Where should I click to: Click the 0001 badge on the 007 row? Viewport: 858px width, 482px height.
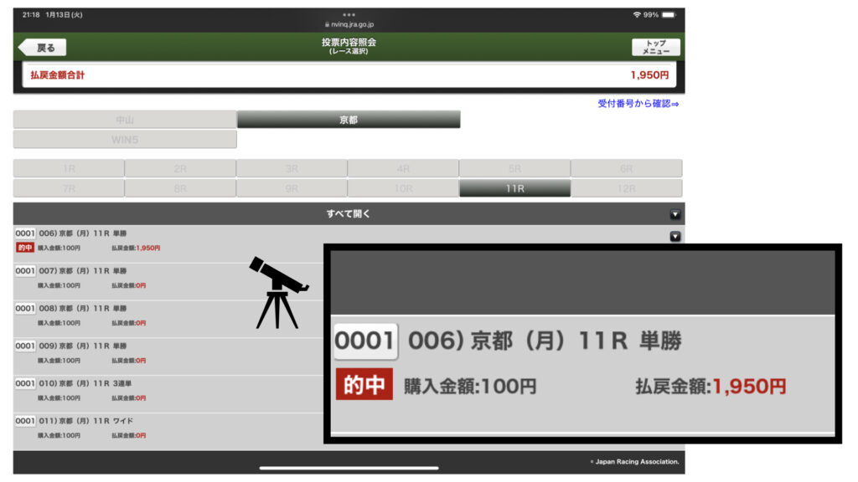coord(25,271)
